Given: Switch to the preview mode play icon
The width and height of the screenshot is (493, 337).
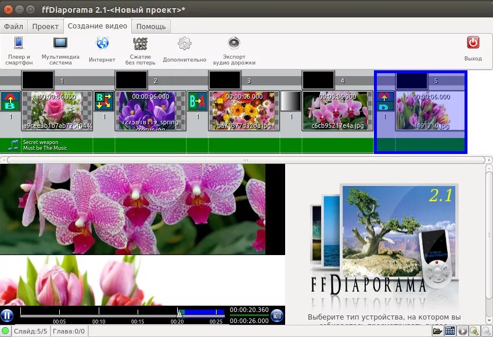Looking at the screenshot, I should tap(462, 331).
